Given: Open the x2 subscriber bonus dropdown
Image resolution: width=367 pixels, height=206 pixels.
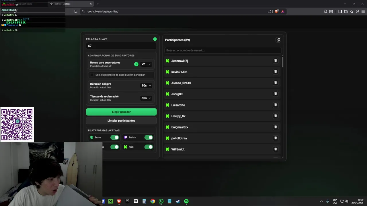Looking at the screenshot, I should pos(146,64).
